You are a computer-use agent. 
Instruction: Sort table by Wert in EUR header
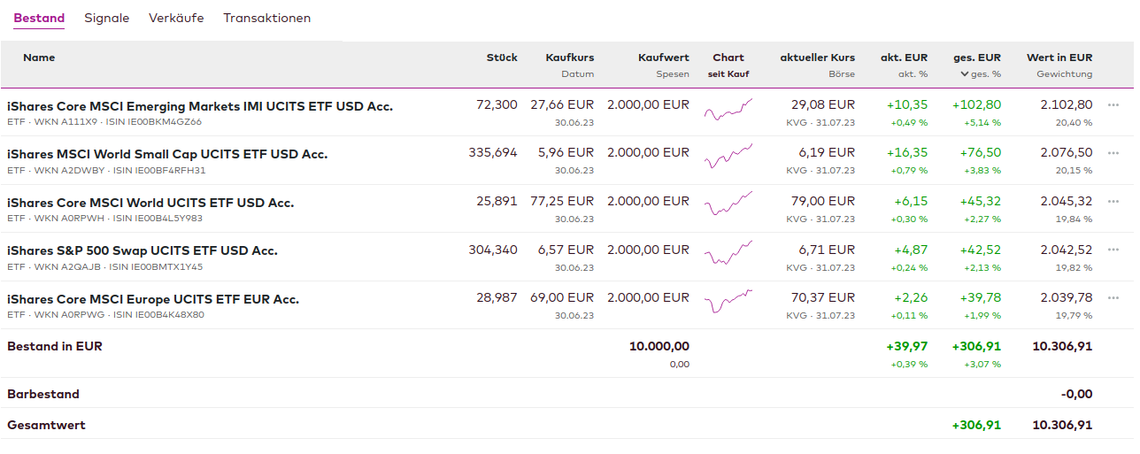click(1059, 58)
